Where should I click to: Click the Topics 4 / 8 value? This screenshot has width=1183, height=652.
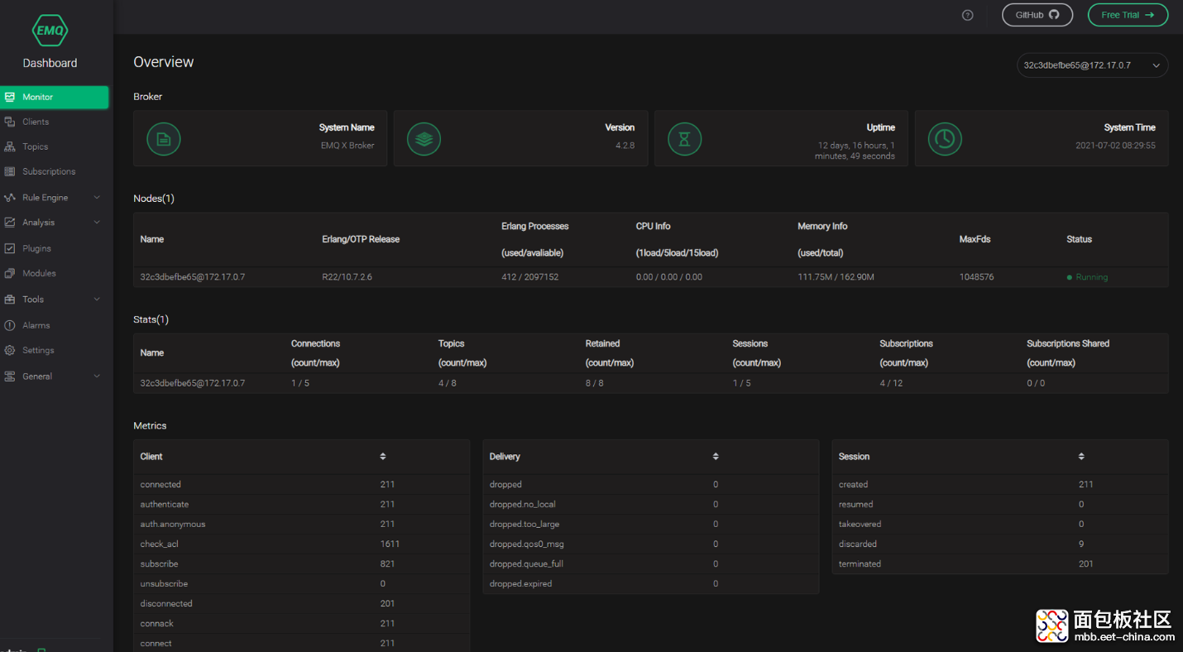(x=447, y=383)
